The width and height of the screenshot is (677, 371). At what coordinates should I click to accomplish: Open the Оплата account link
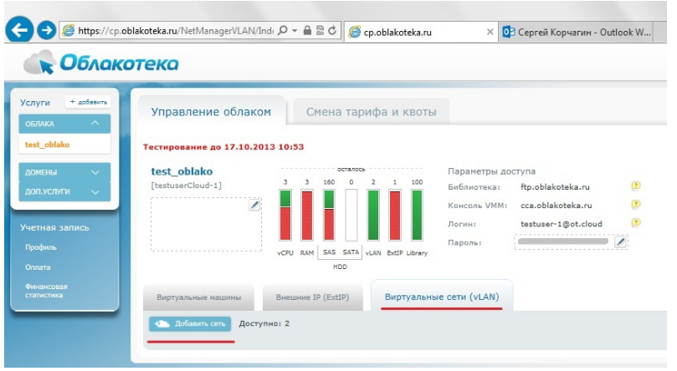(38, 267)
